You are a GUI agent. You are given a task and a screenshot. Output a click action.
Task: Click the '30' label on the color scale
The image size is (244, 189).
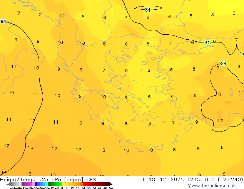point(89,188)
